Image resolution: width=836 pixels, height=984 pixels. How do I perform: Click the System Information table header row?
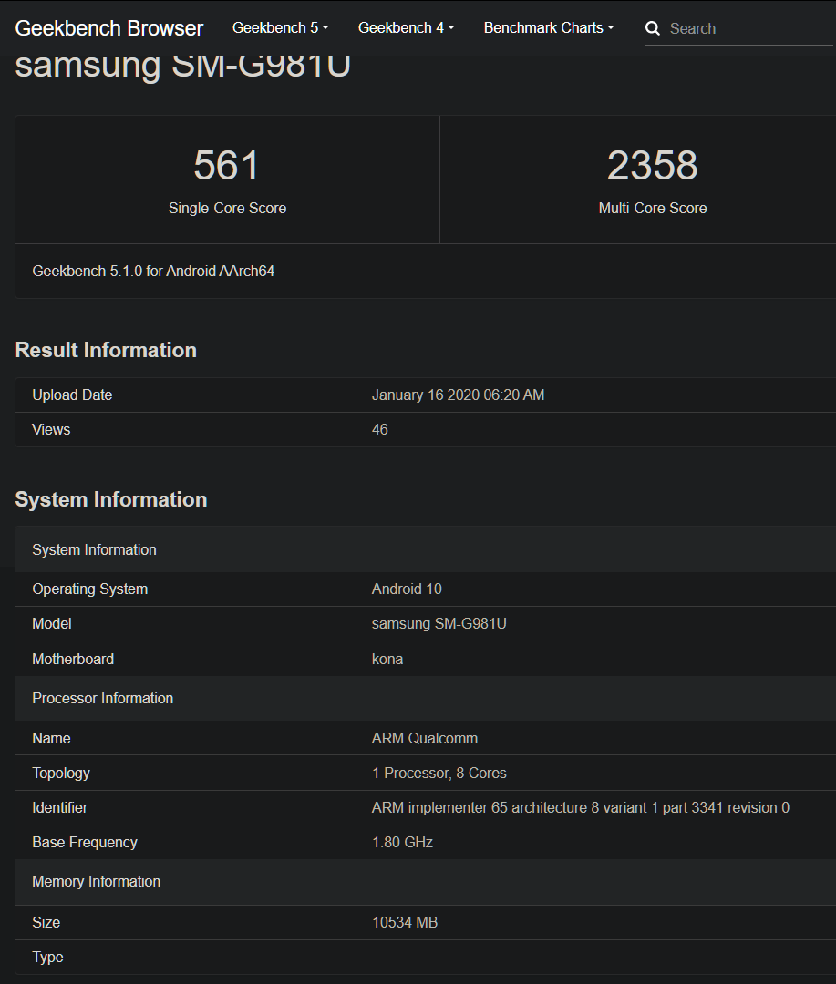click(x=425, y=549)
